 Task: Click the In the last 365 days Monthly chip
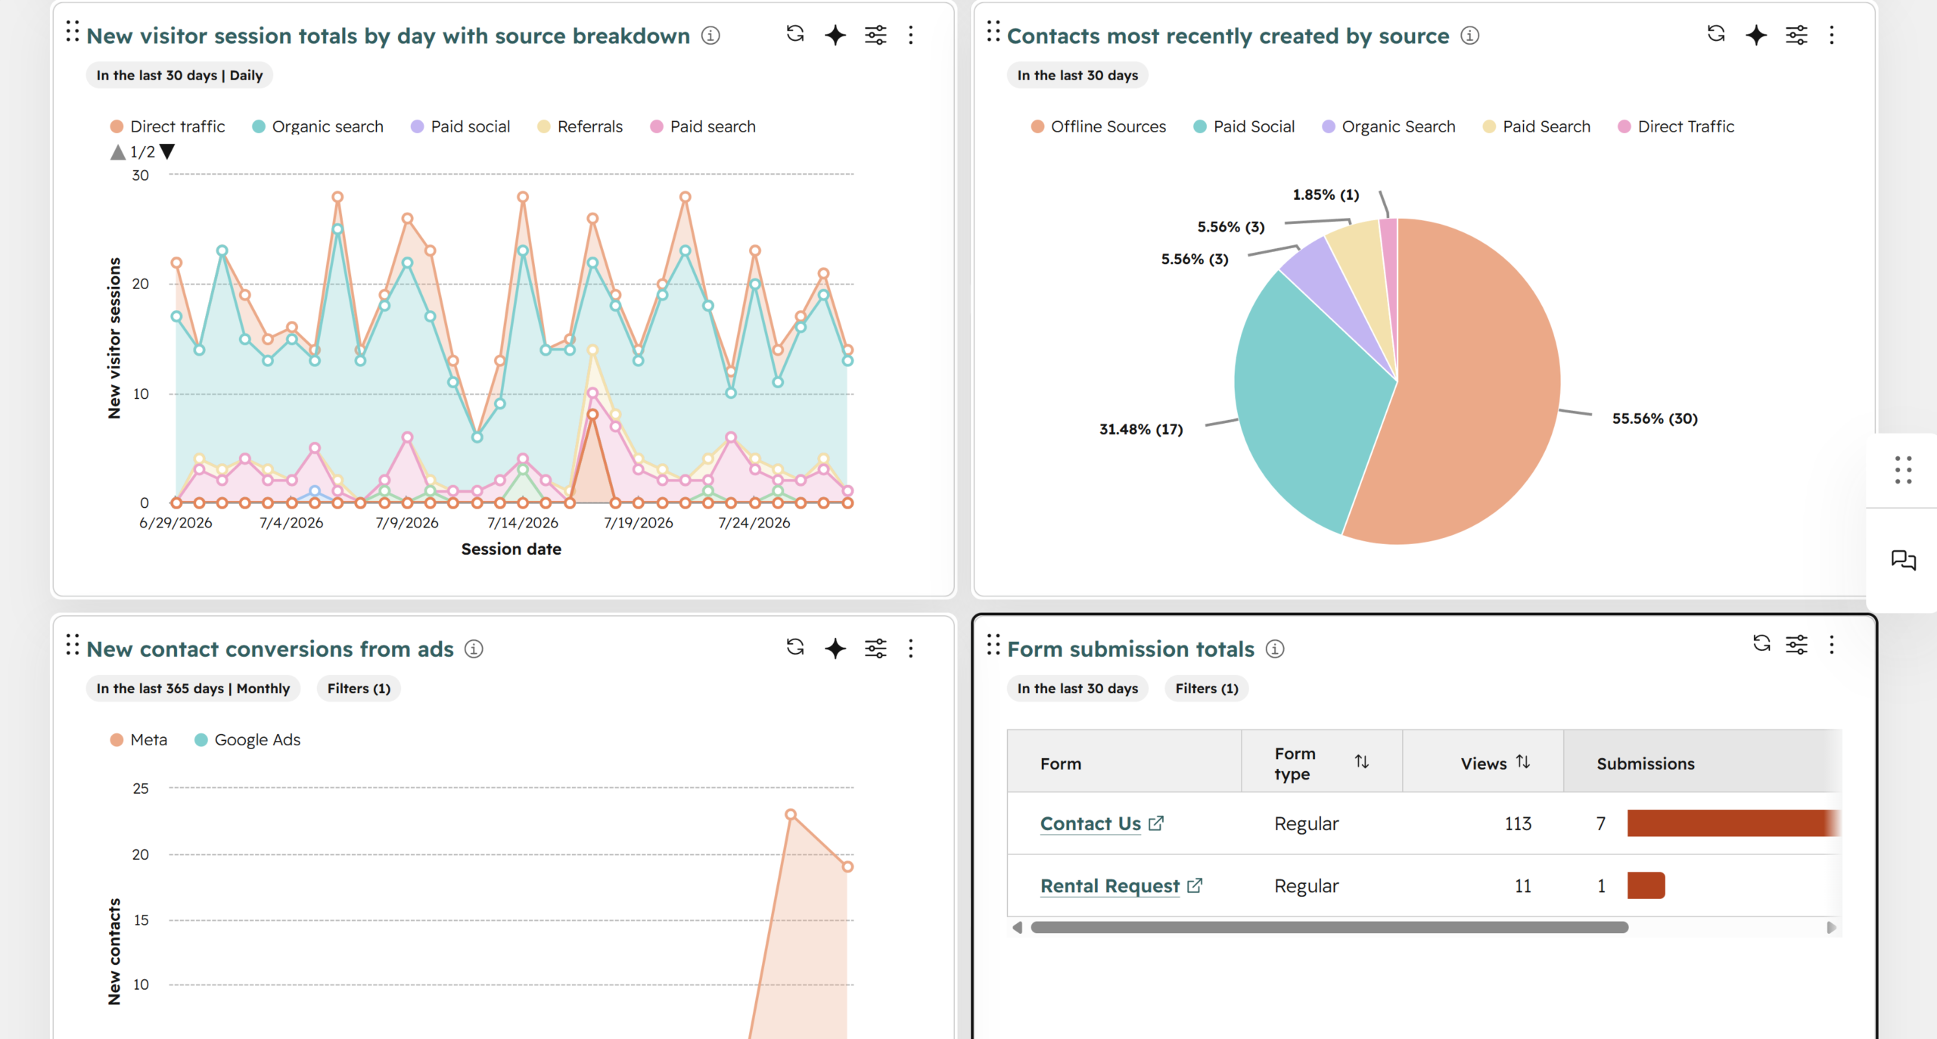[x=193, y=689]
